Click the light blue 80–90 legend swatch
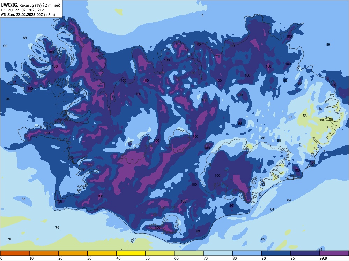The width and height of the screenshot is (349, 261). (x=247, y=253)
